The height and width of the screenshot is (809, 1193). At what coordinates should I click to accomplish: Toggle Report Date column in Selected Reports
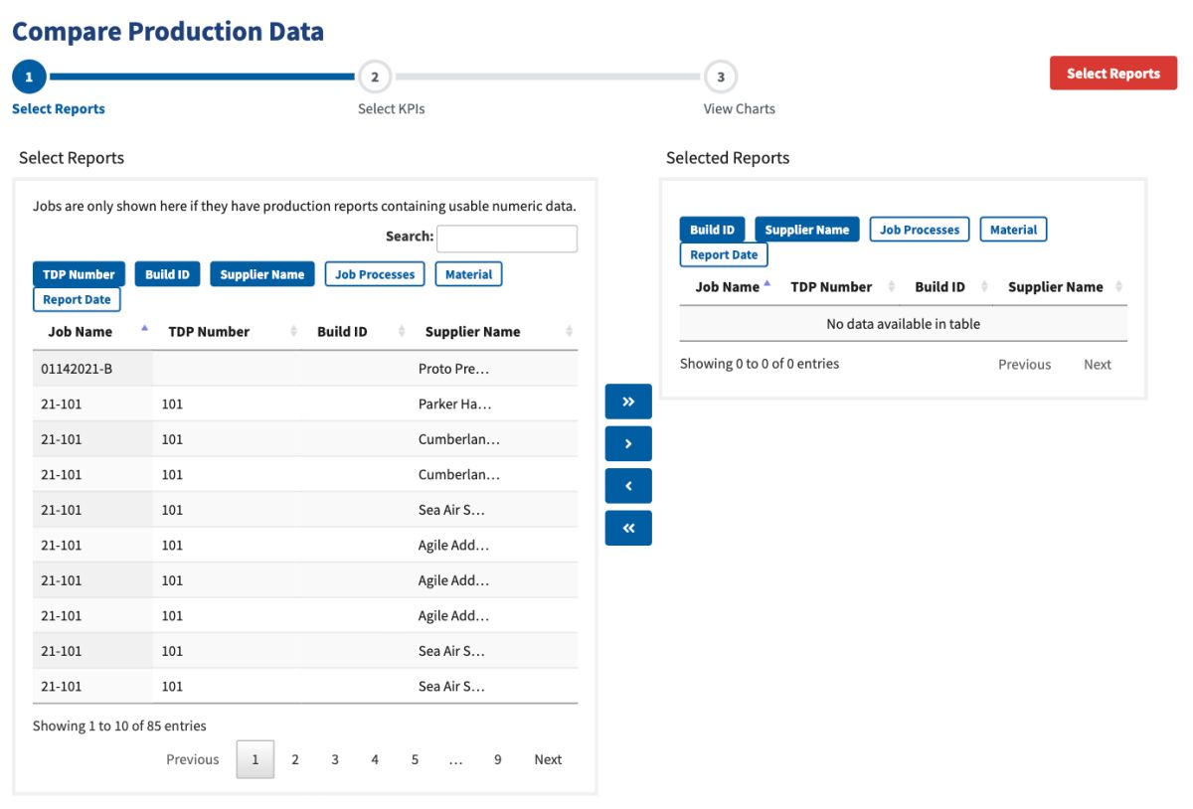point(724,254)
